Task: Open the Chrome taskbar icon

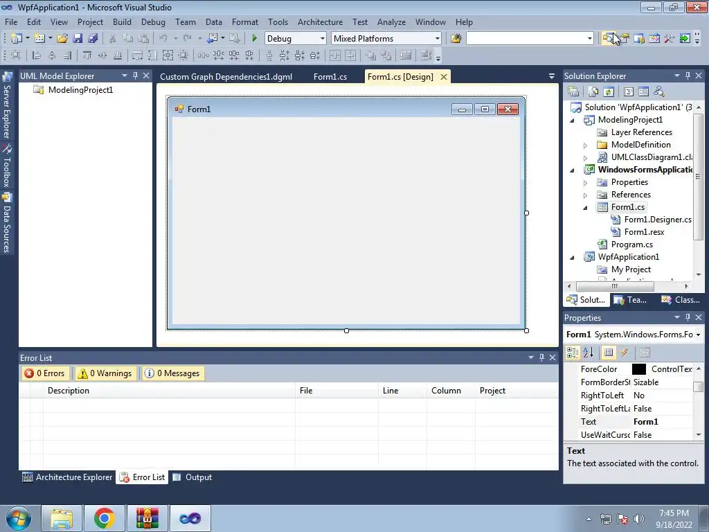Action: pos(104,518)
